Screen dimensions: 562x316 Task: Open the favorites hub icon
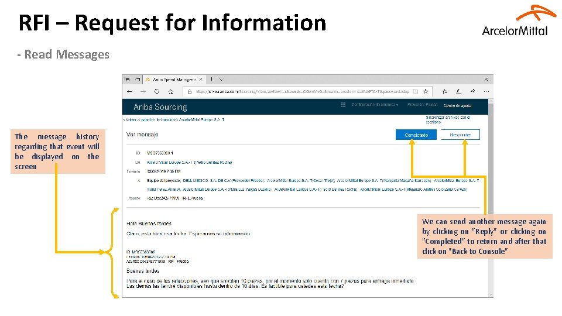pyautogui.click(x=445, y=92)
